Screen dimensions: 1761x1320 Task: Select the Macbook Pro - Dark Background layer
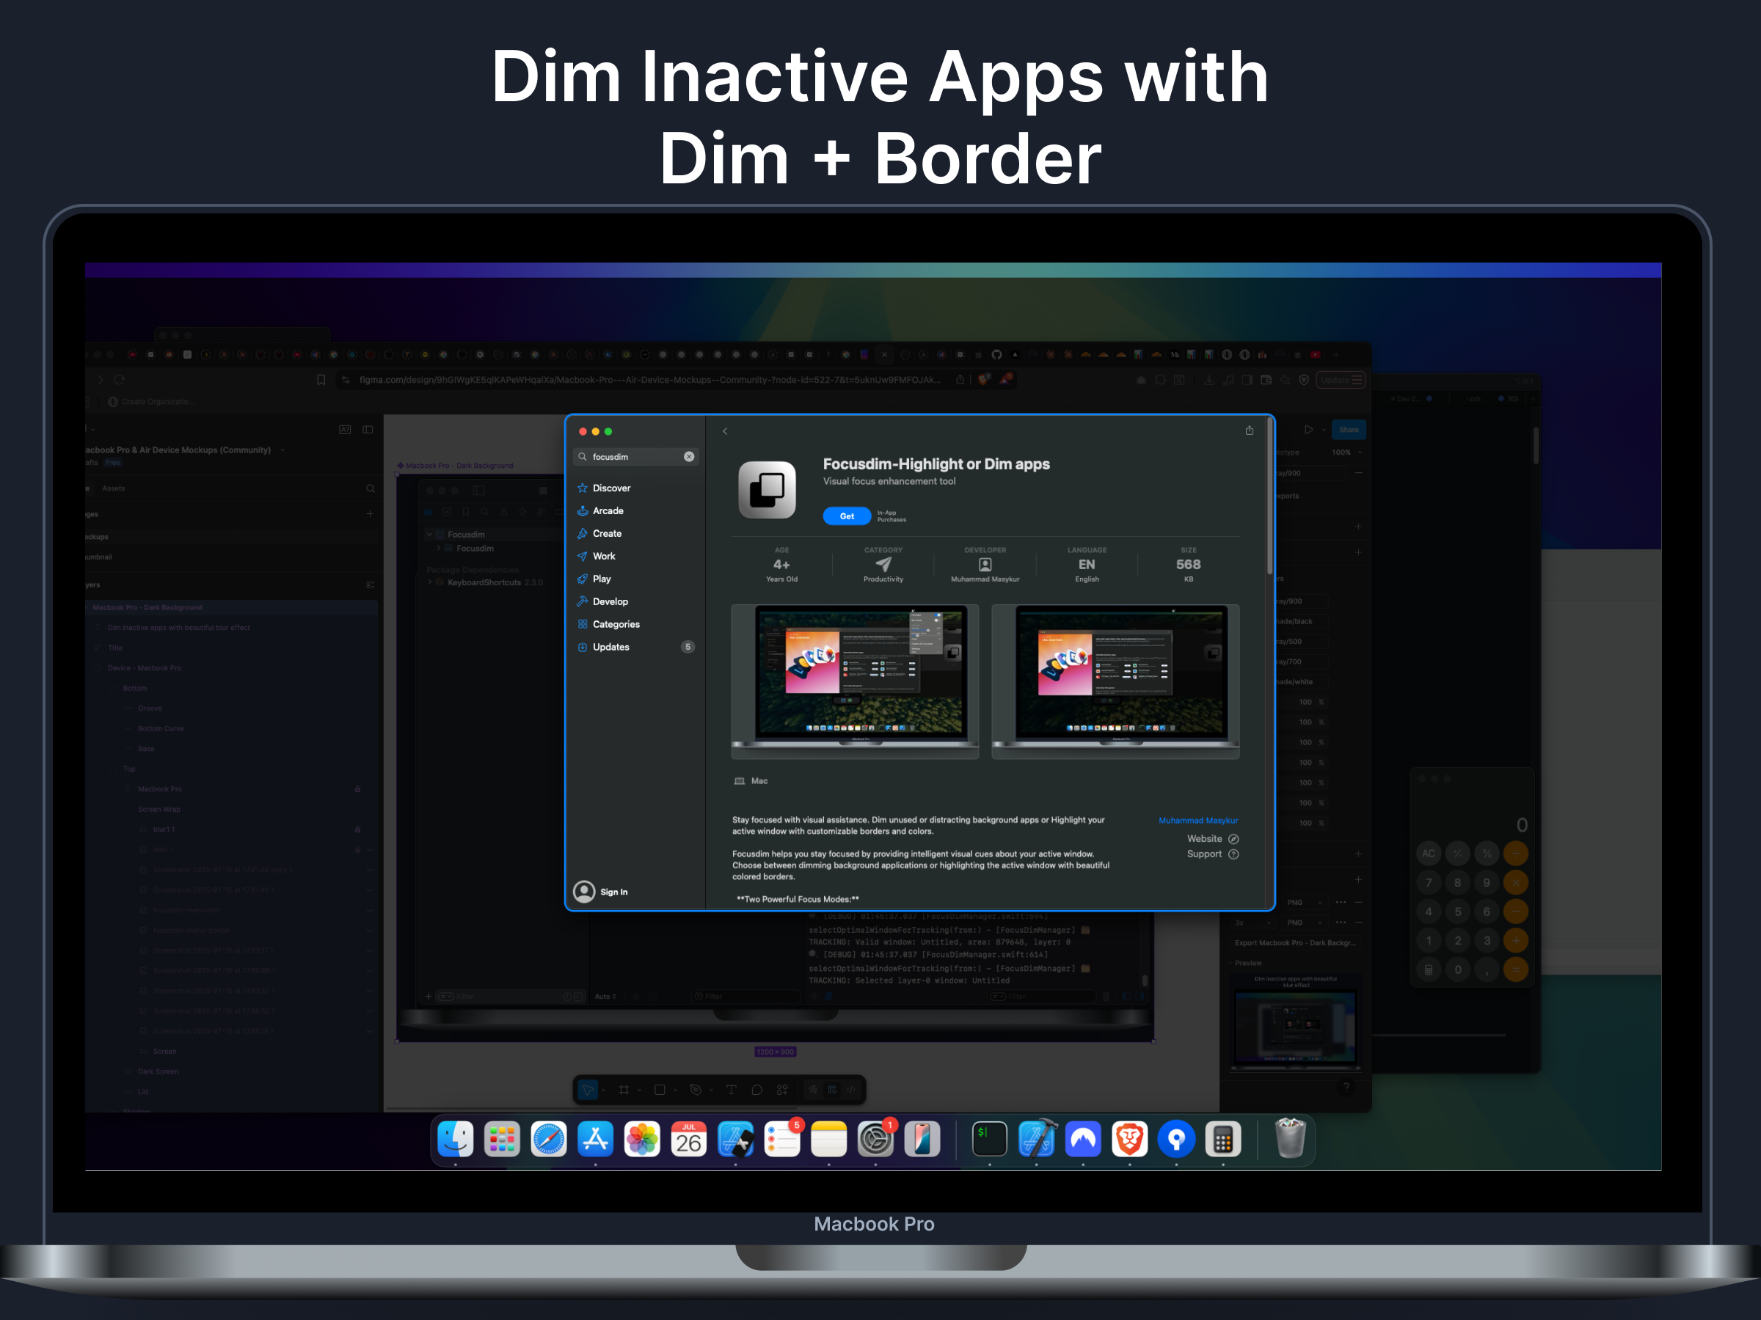click(231, 607)
